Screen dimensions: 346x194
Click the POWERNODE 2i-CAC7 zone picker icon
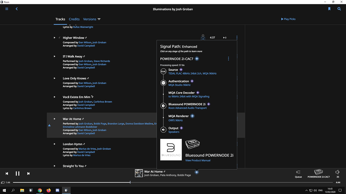click(x=318, y=172)
